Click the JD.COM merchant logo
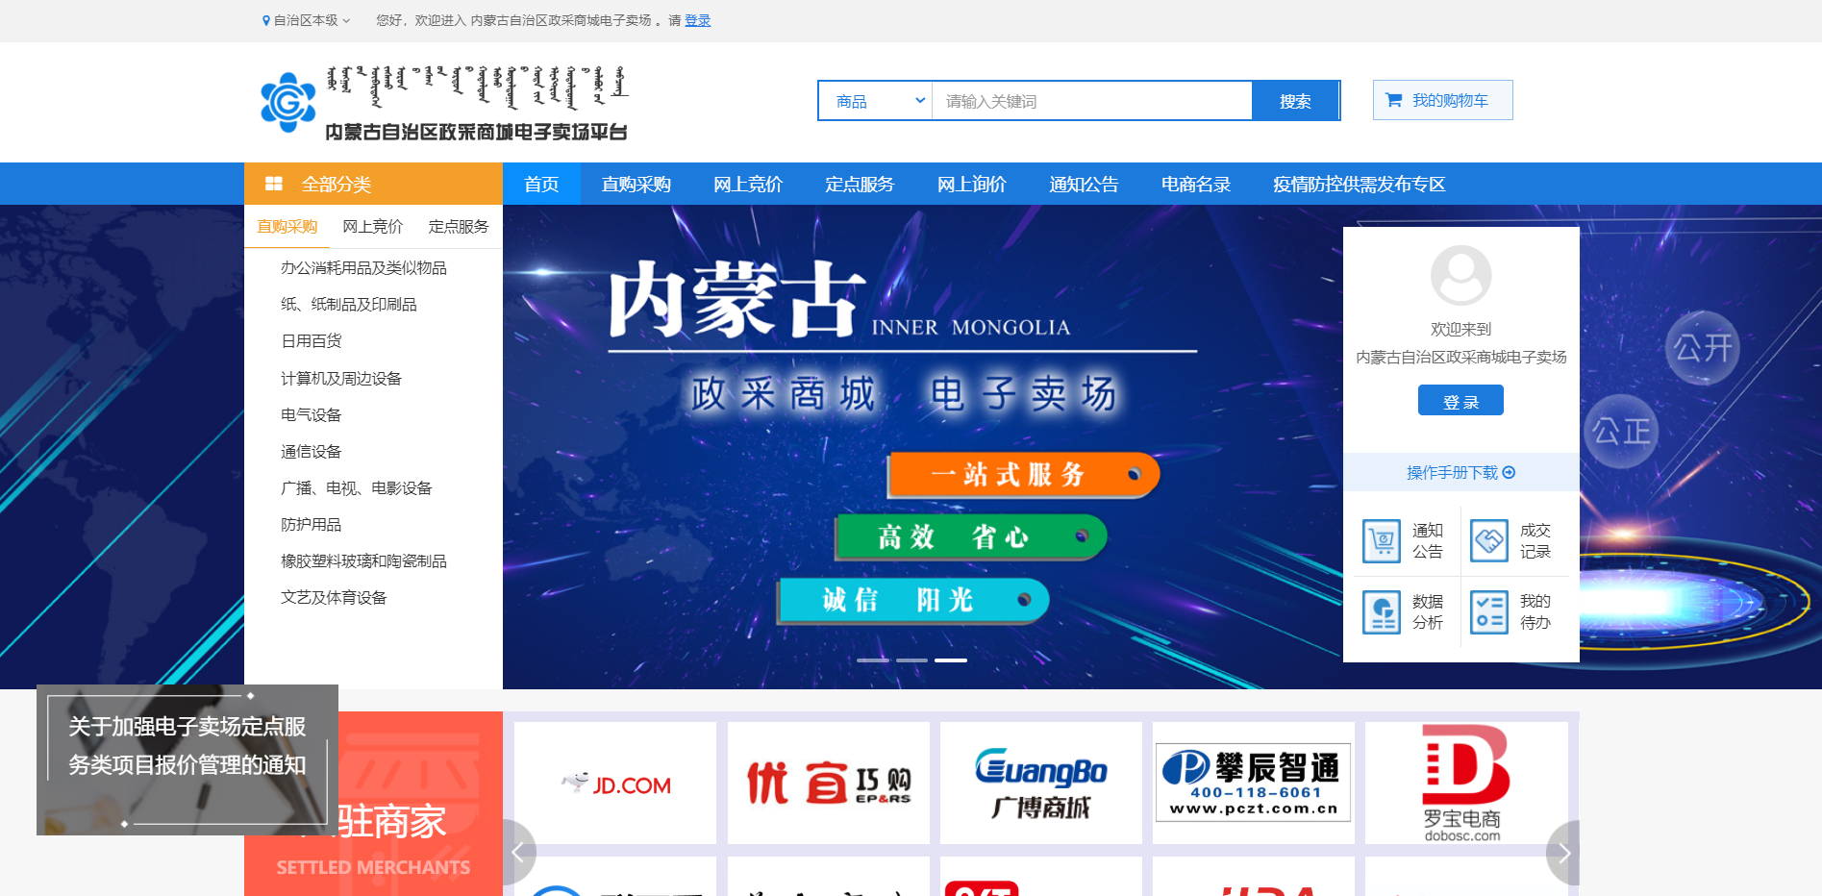 616,783
